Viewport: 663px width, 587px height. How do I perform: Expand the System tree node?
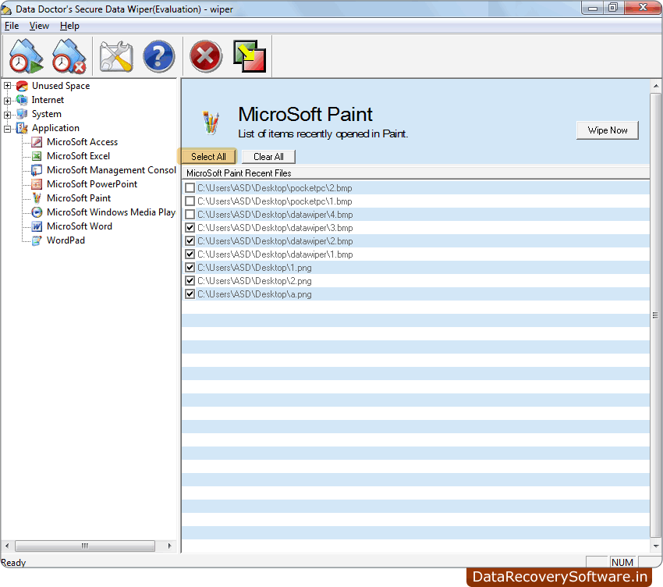coord(7,115)
